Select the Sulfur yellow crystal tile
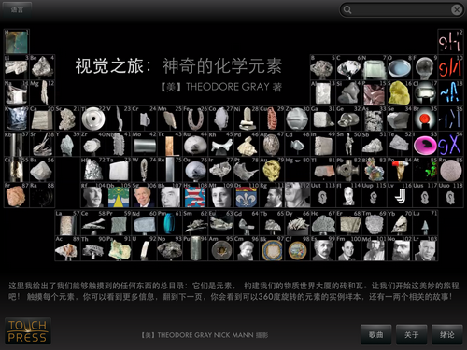The image size is (467, 350). click(400, 92)
